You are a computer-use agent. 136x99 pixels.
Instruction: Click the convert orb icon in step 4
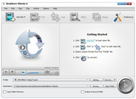pos(83,58)
